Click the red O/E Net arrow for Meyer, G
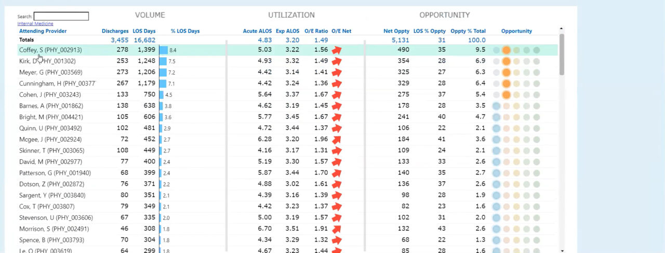 pos(337,73)
